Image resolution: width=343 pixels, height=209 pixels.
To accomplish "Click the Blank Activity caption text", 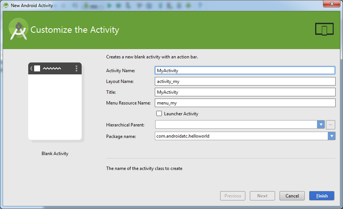I will point(55,153).
